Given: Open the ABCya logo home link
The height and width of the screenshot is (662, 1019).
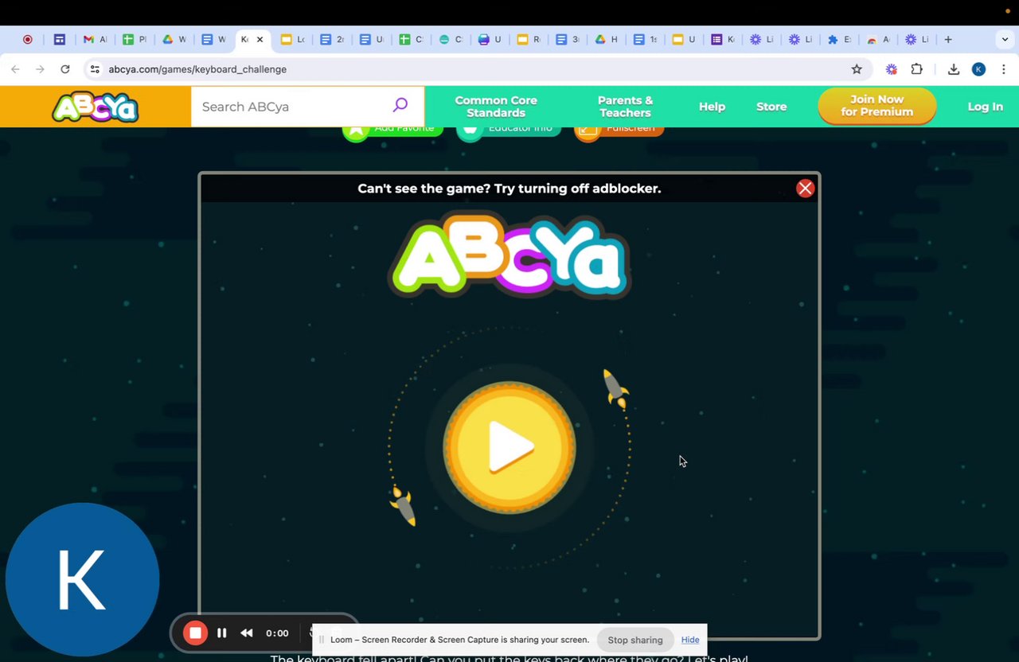Looking at the screenshot, I should (96, 107).
